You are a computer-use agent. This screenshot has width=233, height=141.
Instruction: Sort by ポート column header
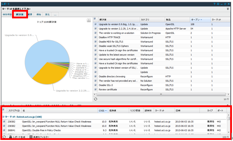click(x=221, y=111)
